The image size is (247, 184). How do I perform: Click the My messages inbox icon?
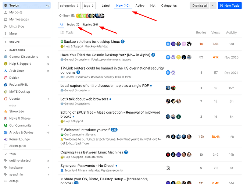tap(6, 20)
